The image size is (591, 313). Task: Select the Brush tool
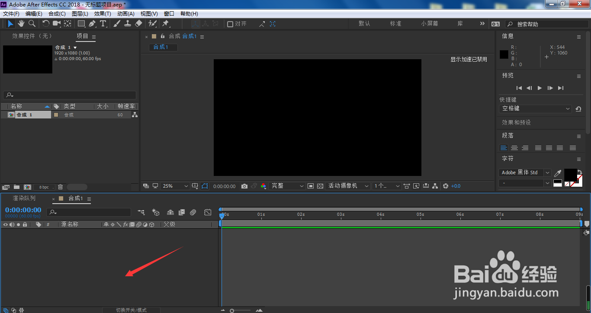pos(117,24)
